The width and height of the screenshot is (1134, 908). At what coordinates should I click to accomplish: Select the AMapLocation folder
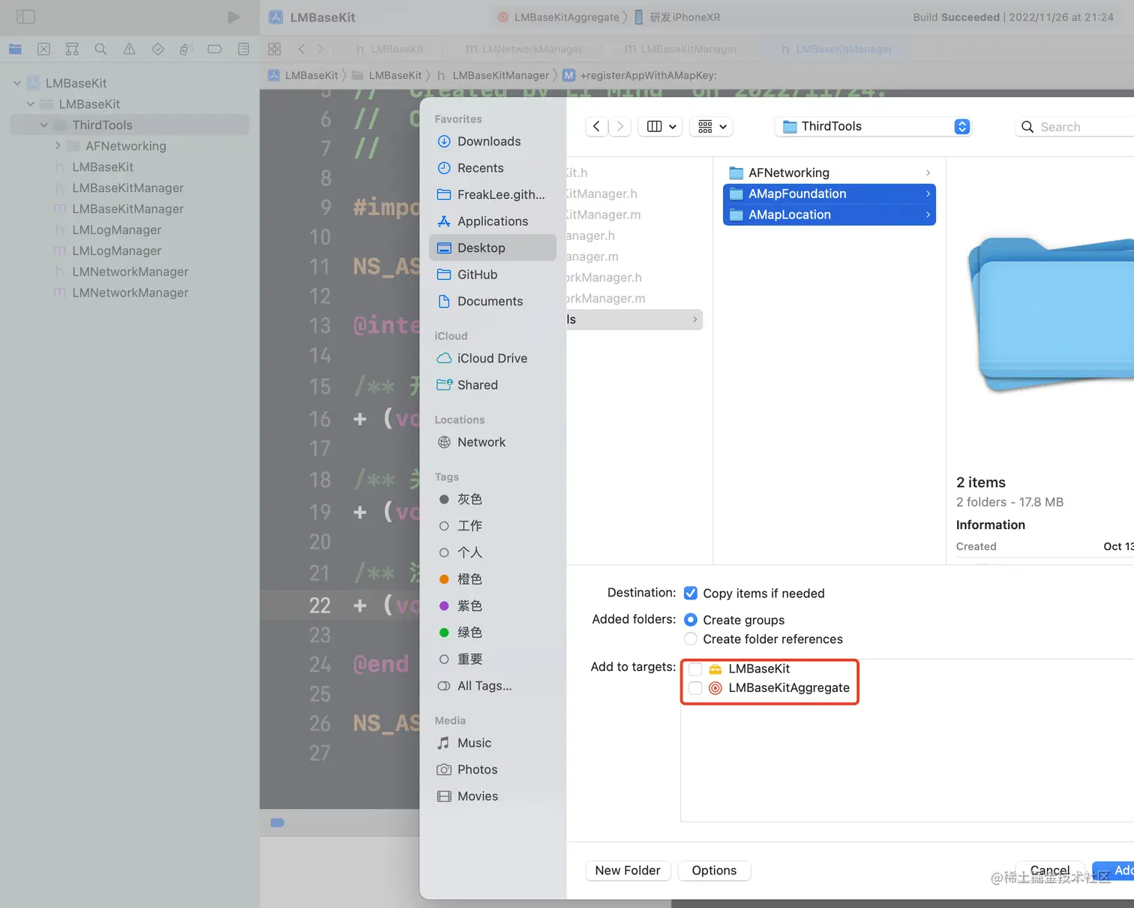pos(829,215)
